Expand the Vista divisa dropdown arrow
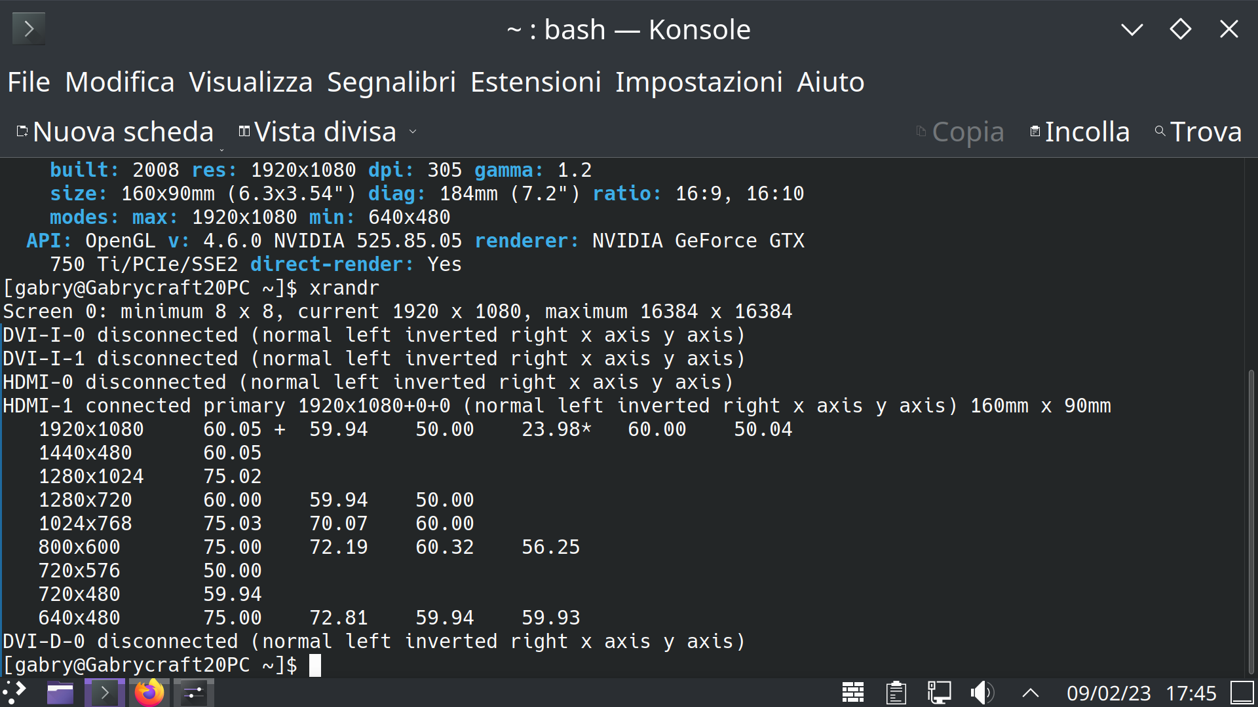 tap(413, 132)
